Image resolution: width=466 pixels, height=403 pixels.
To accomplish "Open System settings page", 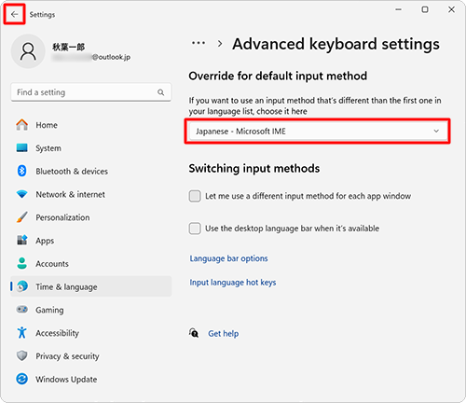I will (91, 148).
